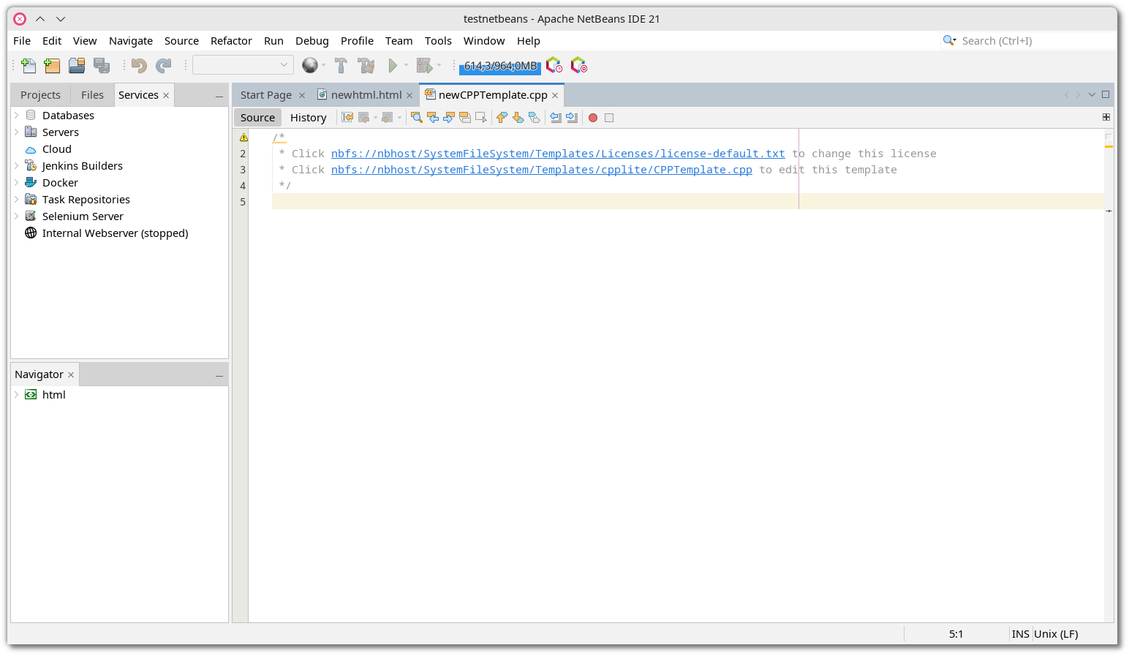This screenshot has width=1129, height=656.
Task: Click the memory usage bar to garbage collect
Action: coord(500,66)
